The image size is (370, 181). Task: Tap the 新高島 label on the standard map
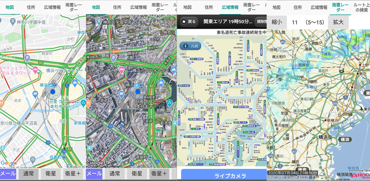pos(79,123)
